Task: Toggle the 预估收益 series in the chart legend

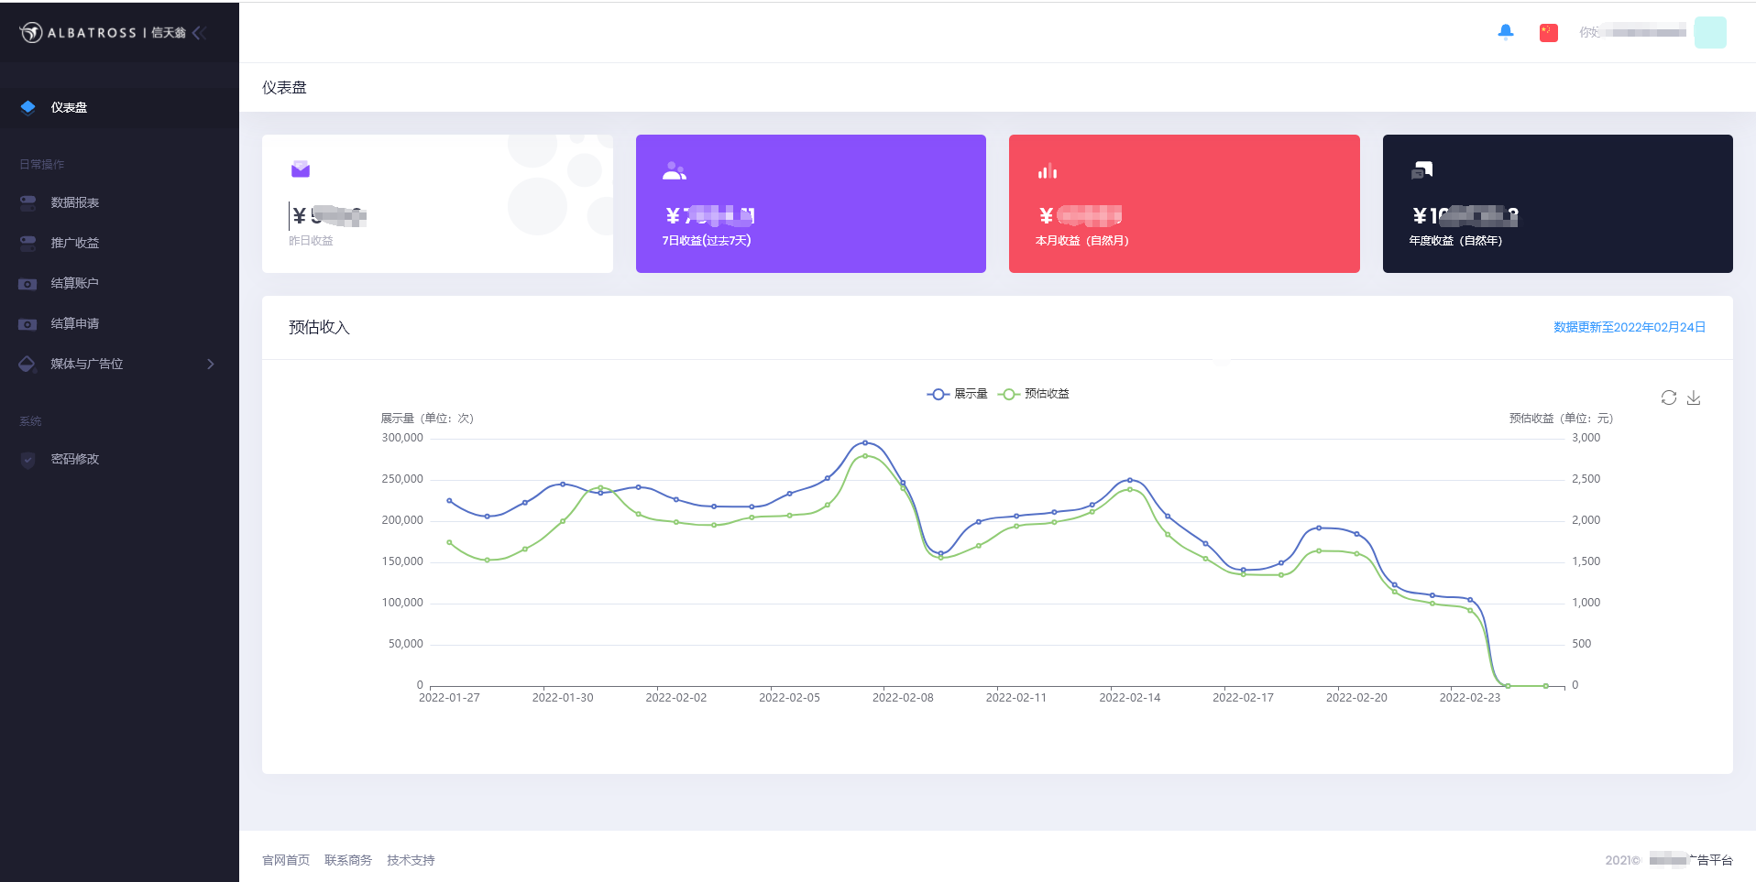Action: 1034,394
